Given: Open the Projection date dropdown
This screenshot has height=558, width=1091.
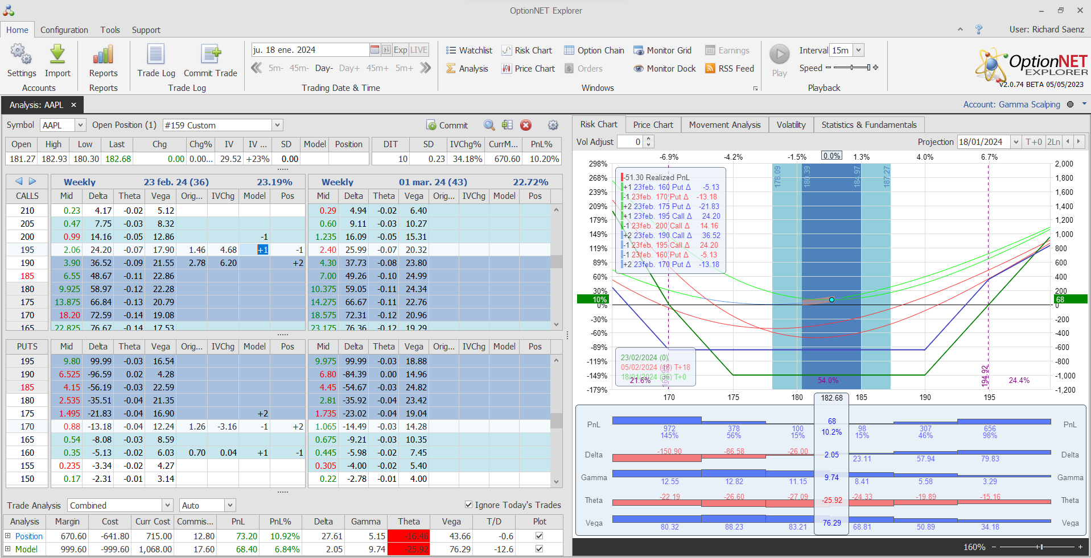Looking at the screenshot, I should pos(1016,142).
